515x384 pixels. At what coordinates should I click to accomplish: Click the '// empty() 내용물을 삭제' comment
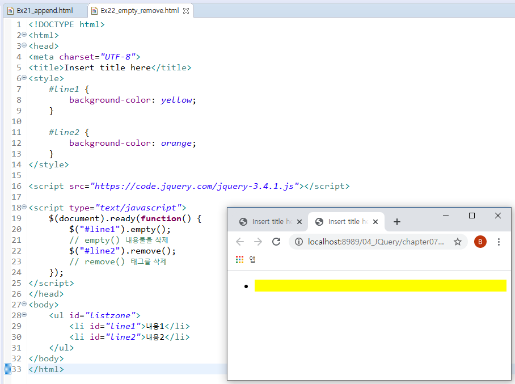pos(119,240)
